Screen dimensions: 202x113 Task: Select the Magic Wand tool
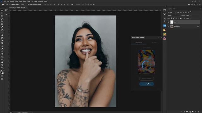coord(2,19)
